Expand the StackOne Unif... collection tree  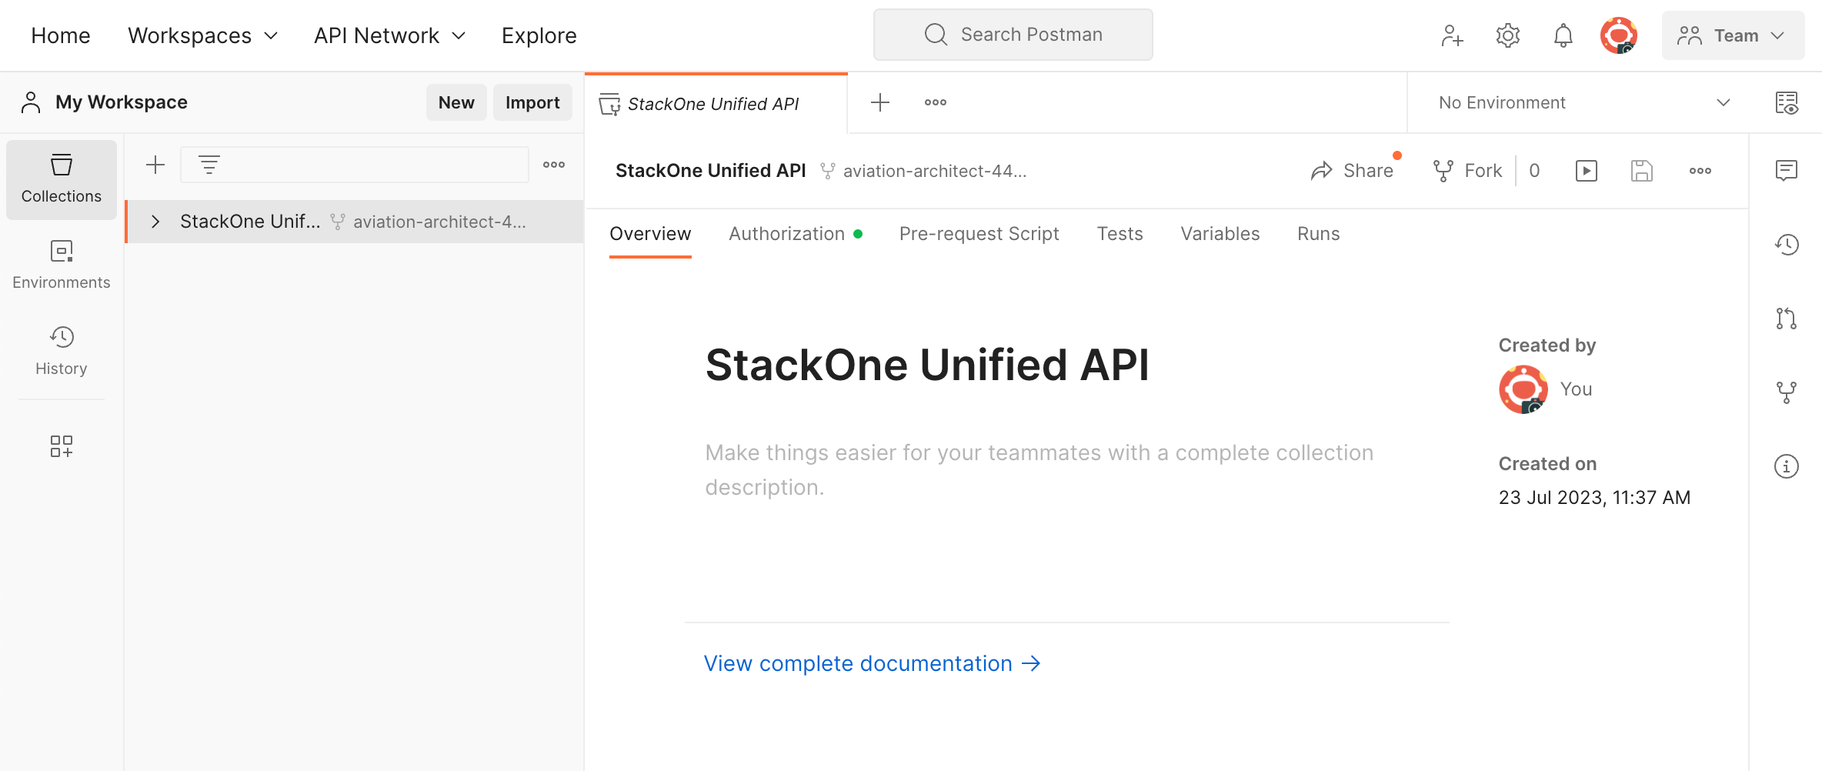[x=155, y=222]
